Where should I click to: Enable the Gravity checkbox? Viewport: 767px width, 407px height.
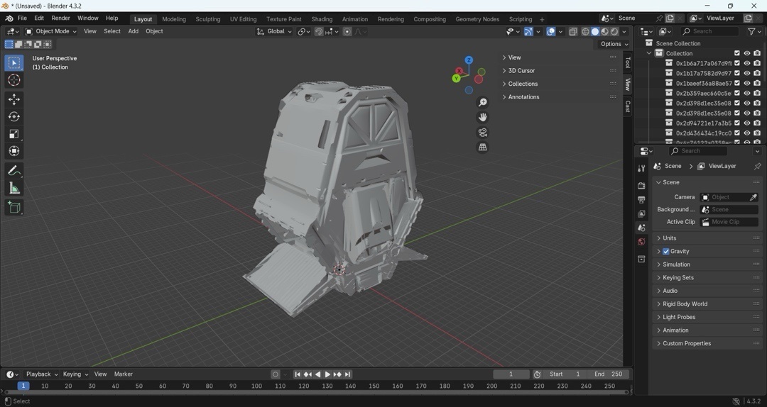click(666, 252)
